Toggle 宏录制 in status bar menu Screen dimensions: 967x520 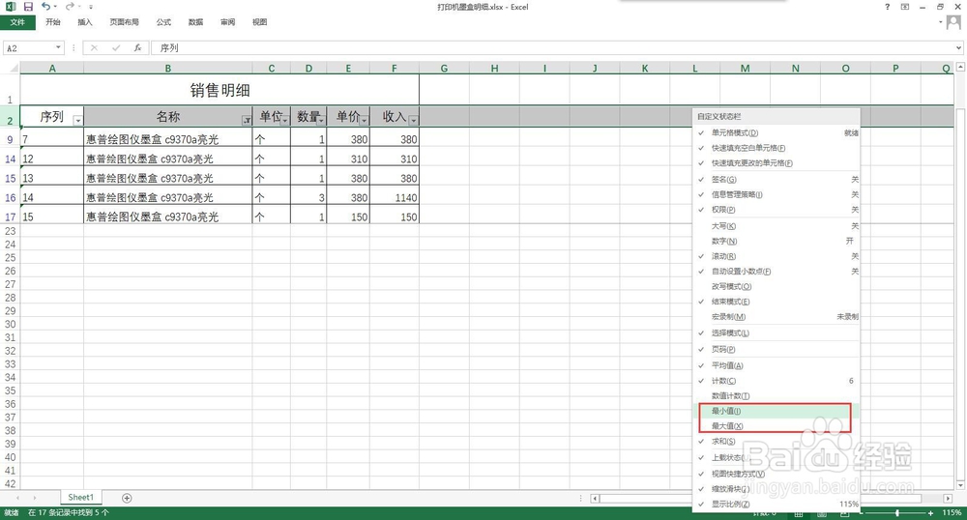point(778,317)
